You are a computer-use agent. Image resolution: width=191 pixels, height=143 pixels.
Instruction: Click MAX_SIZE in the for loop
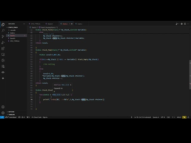point(57,95)
